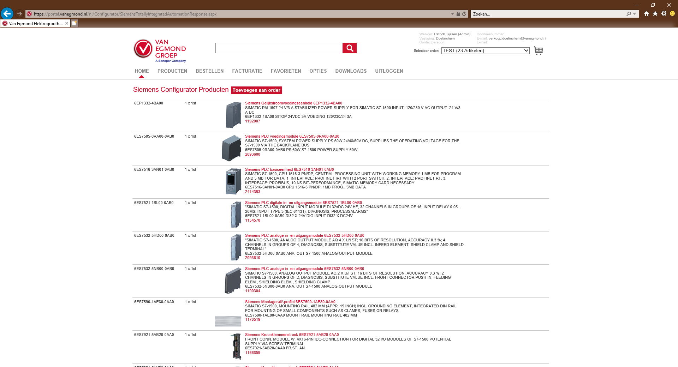Click the smiley feedback icon
This screenshot has height=367, width=678.
(x=672, y=14)
